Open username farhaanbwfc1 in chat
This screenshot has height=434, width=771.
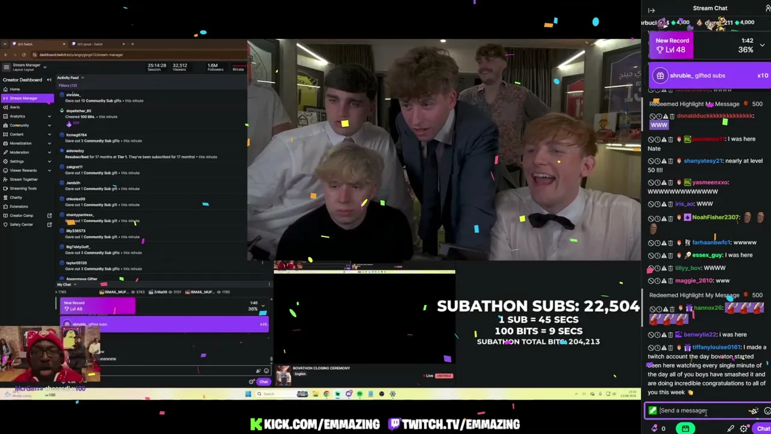pos(711,242)
